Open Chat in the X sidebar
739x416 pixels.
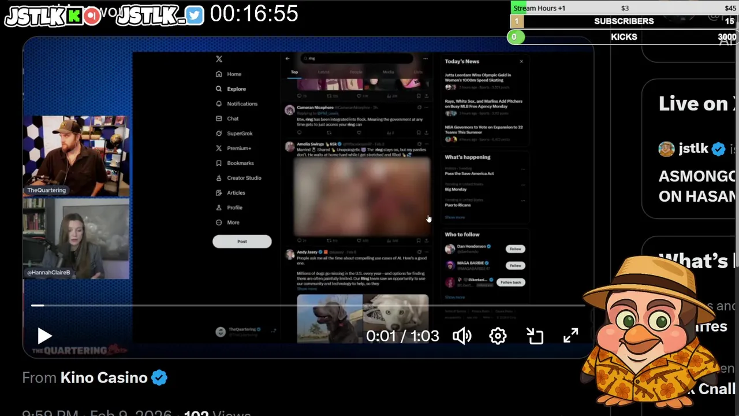(x=227, y=118)
